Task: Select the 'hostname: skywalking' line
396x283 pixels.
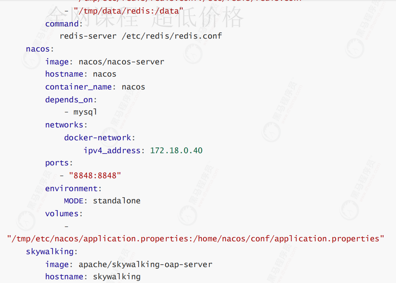Action: click(x=93, y=277)
